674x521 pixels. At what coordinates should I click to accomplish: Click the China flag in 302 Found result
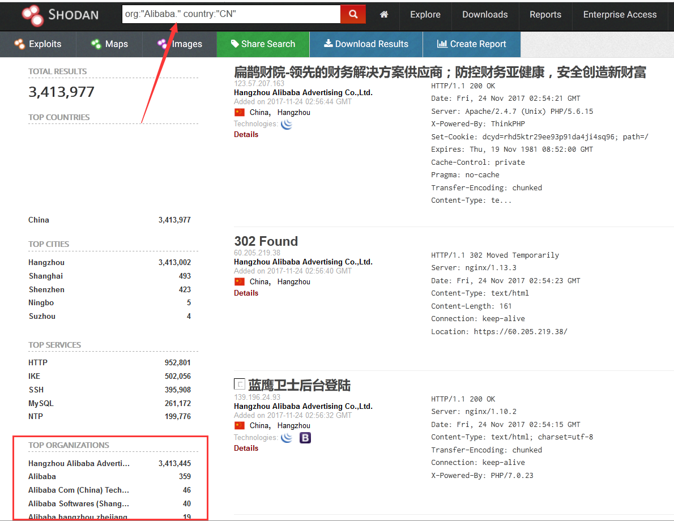[x=240, y=281]
